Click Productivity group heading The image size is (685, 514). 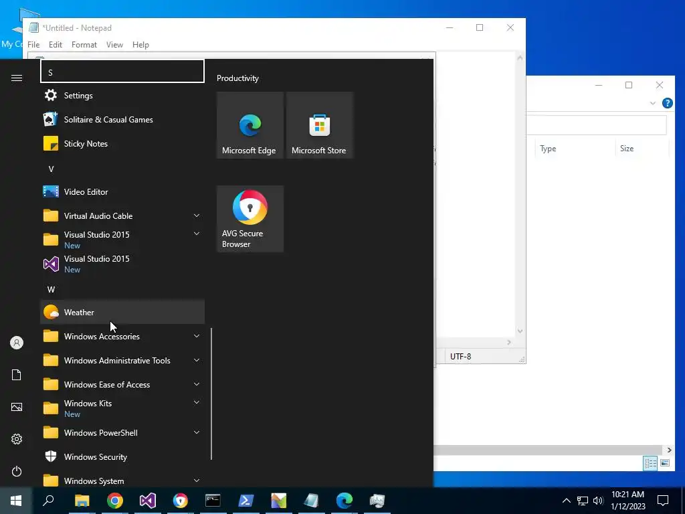point(237,78)
